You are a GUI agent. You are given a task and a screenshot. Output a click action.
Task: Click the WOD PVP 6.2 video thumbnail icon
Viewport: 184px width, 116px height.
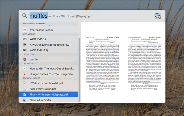tap(25, 39)
